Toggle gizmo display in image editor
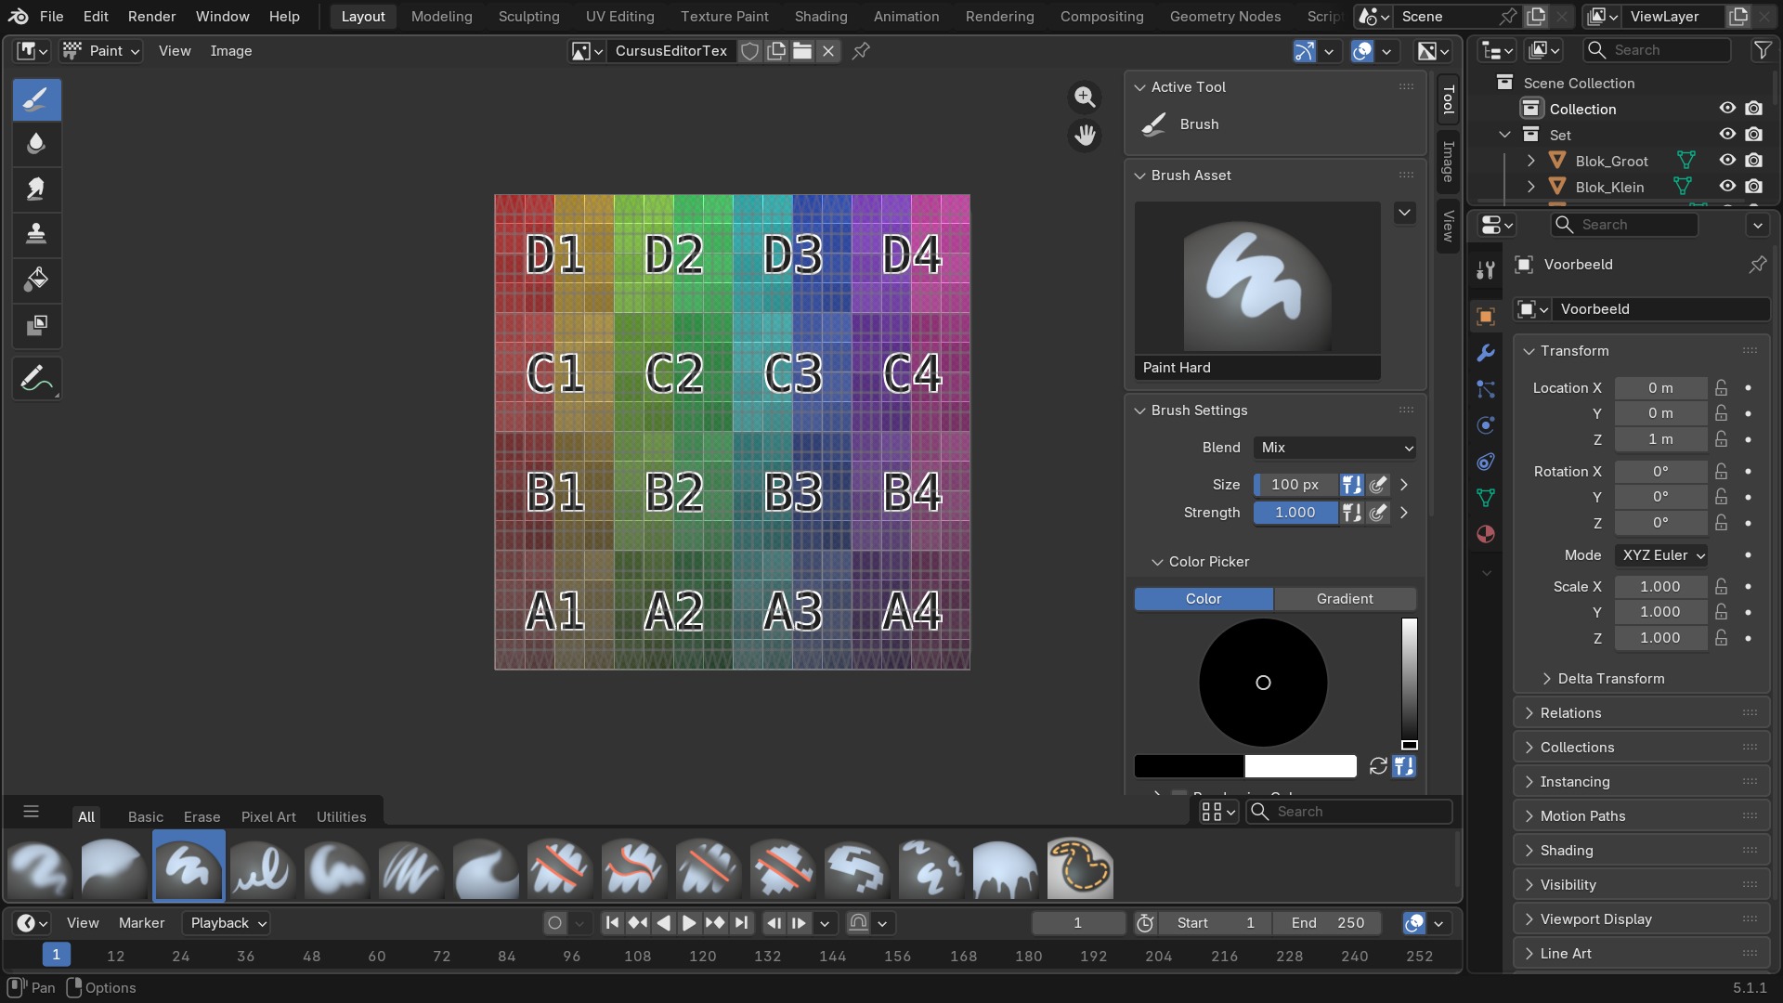1783x1003 pixels. pyautogui.click(x=1305, y=51)
